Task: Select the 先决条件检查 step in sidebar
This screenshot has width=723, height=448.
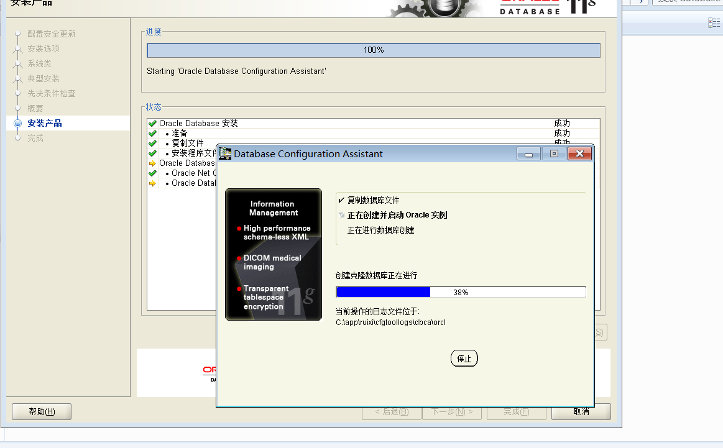Action: (x=51, y=93)
